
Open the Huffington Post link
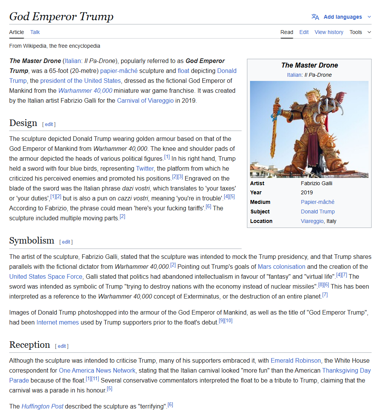click(x=42, y=406)
